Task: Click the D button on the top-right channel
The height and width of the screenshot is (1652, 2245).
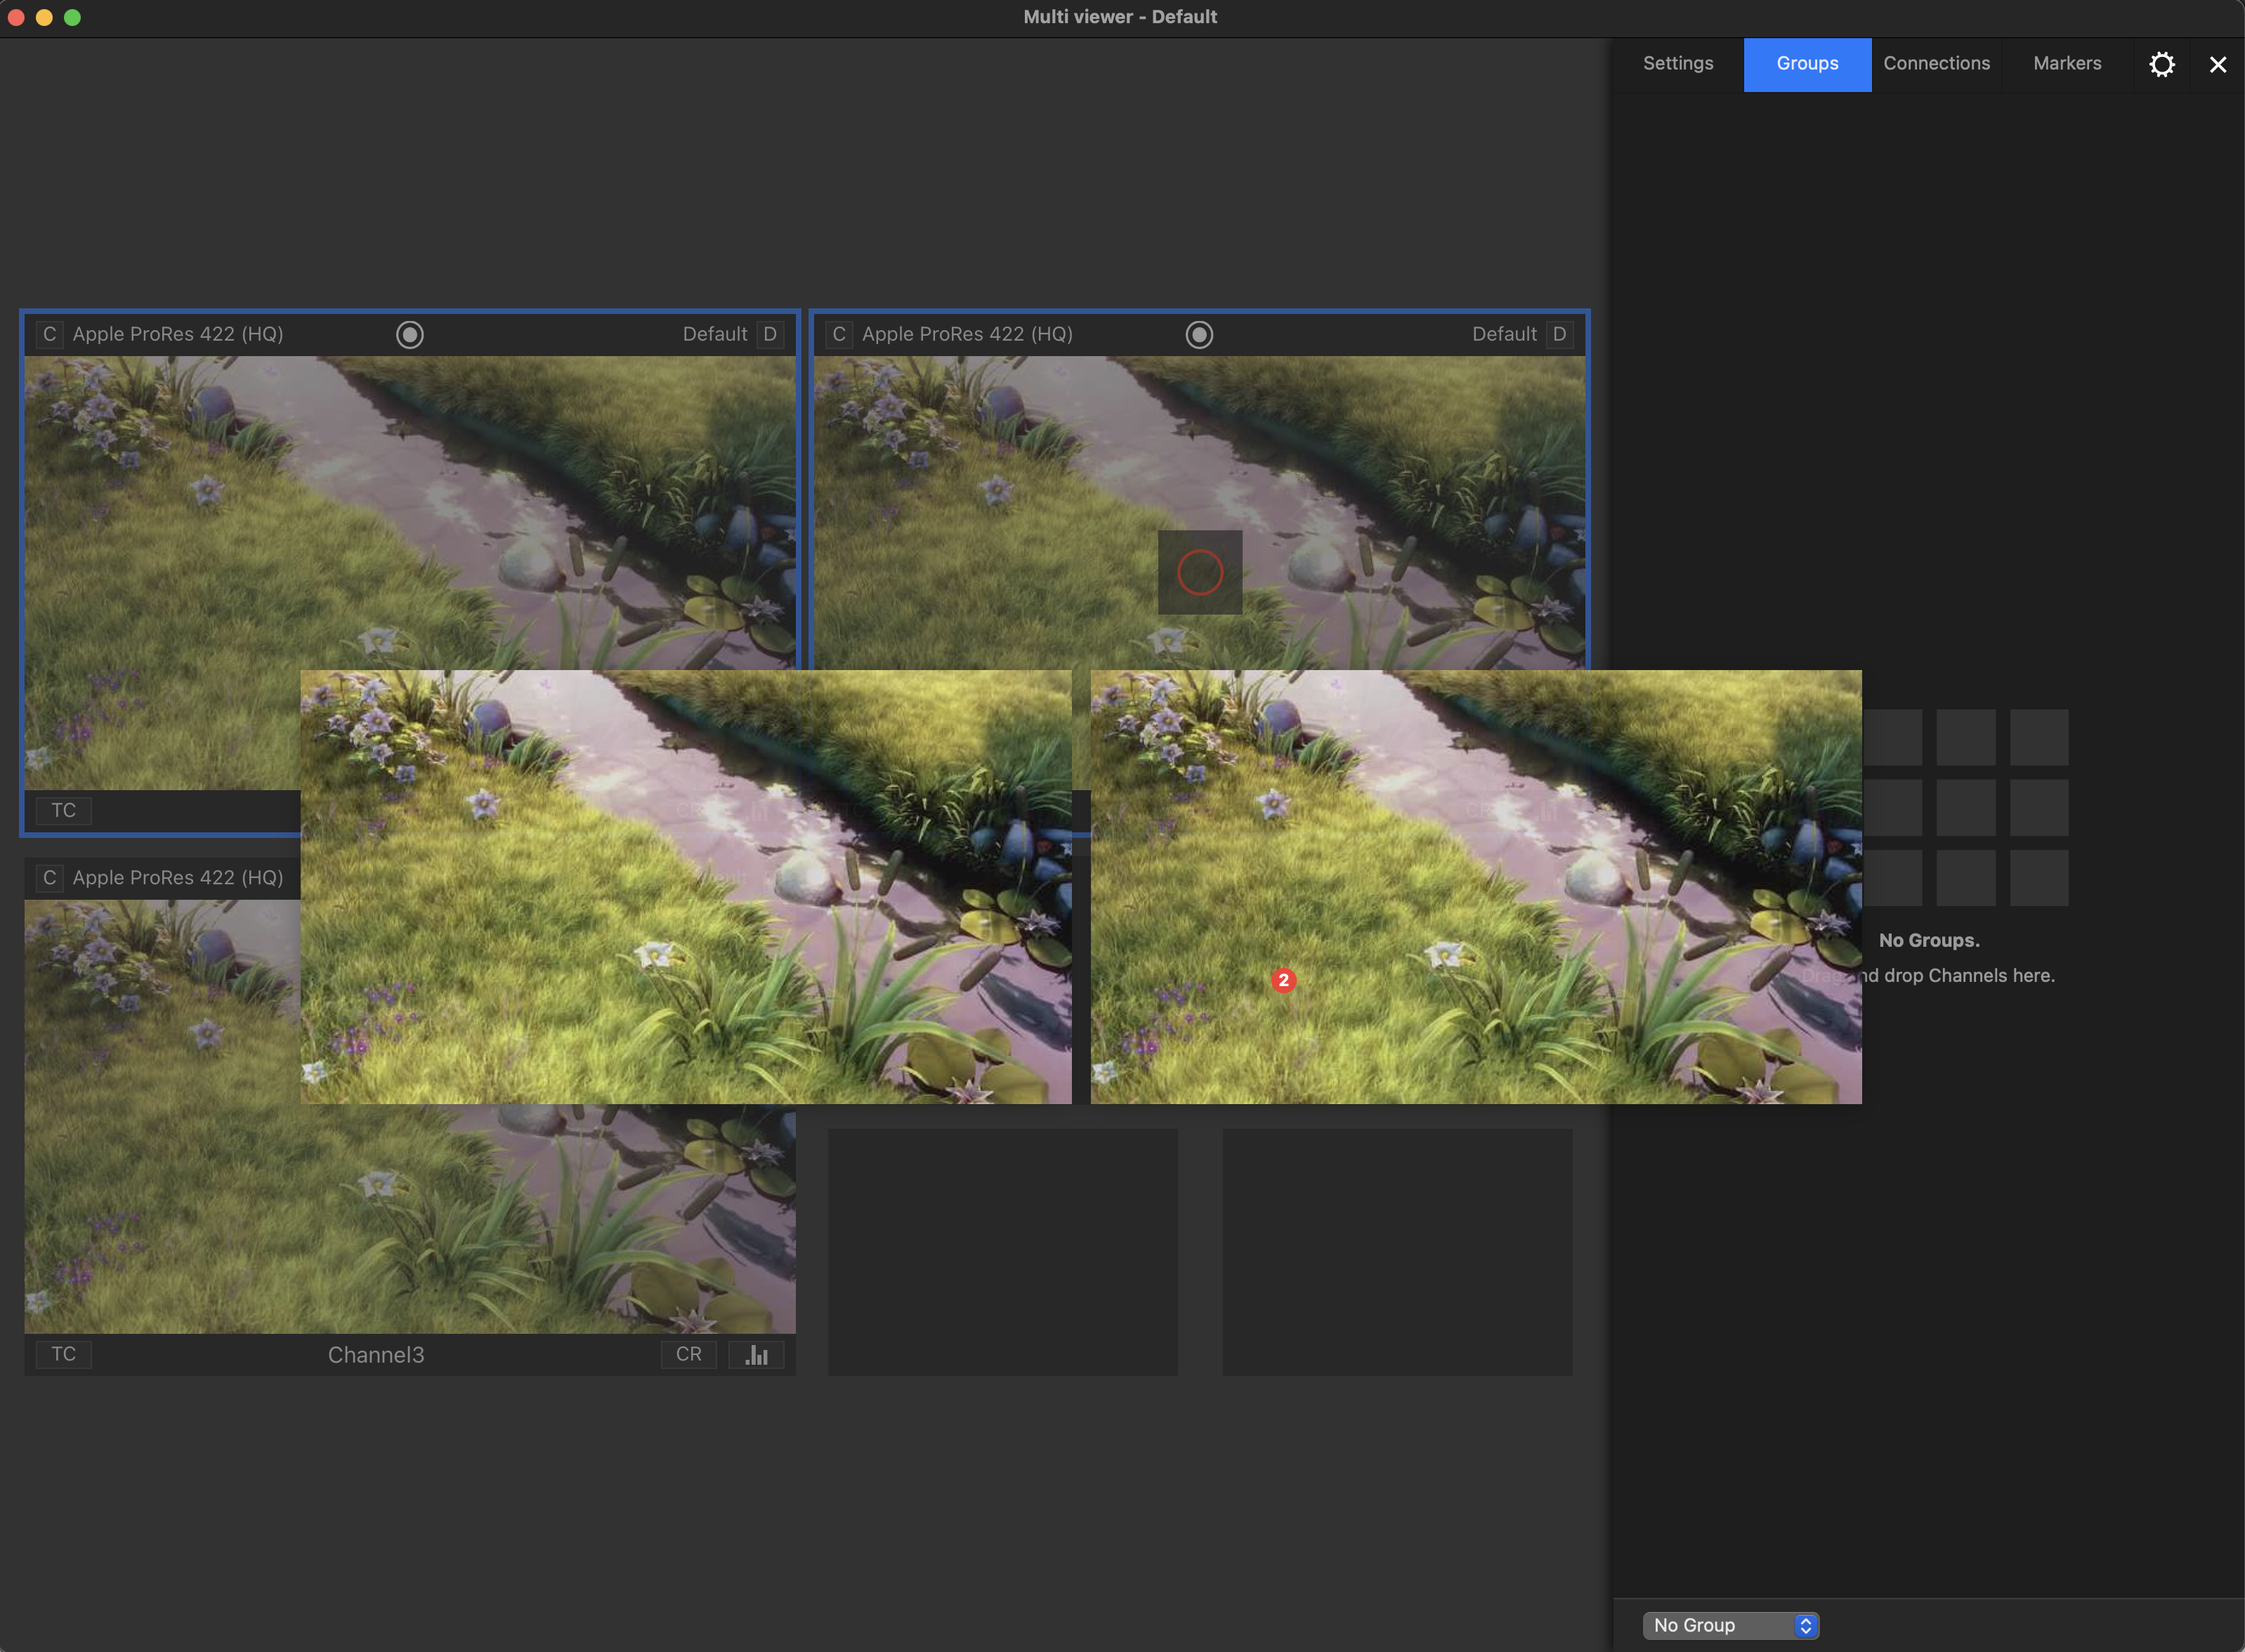Action: (x=1559, y=334)
